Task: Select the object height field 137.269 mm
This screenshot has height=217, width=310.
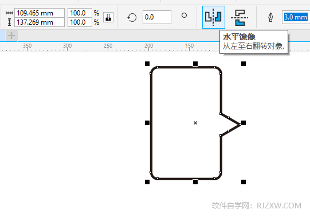Action: (40, 22)
